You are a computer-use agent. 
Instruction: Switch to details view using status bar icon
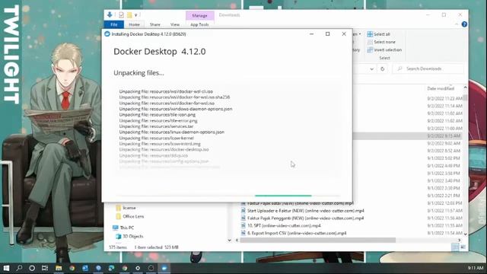[455, 247]
